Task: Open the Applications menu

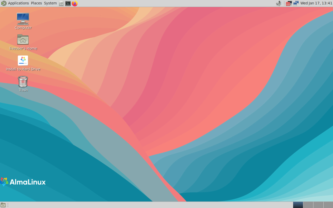Action: point(18,3)
